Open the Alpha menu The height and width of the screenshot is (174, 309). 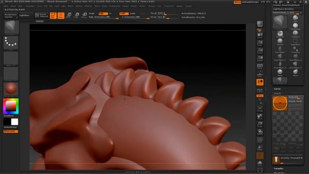coord(6,6)
